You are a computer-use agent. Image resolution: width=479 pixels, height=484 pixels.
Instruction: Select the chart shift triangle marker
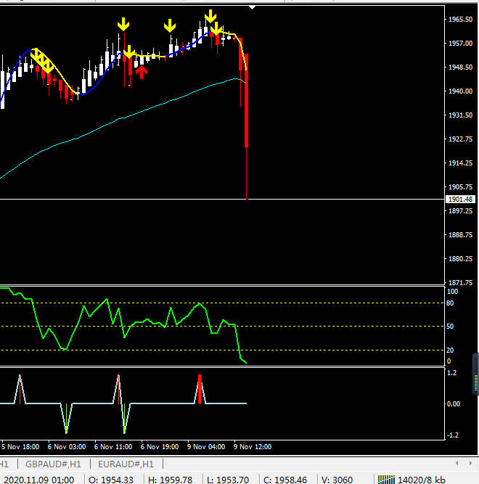click(x=252, y=7)
